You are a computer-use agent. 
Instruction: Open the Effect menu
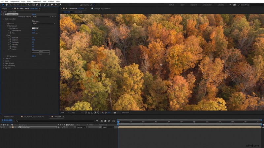pyautogui.click(x=29, y=1)
